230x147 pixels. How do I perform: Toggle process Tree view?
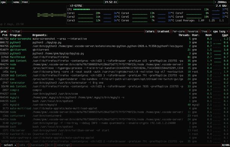point(204,31)
